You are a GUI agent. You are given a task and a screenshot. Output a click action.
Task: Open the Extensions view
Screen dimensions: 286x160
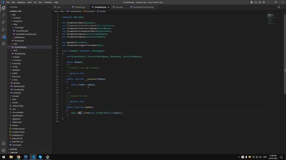[4, 36]
